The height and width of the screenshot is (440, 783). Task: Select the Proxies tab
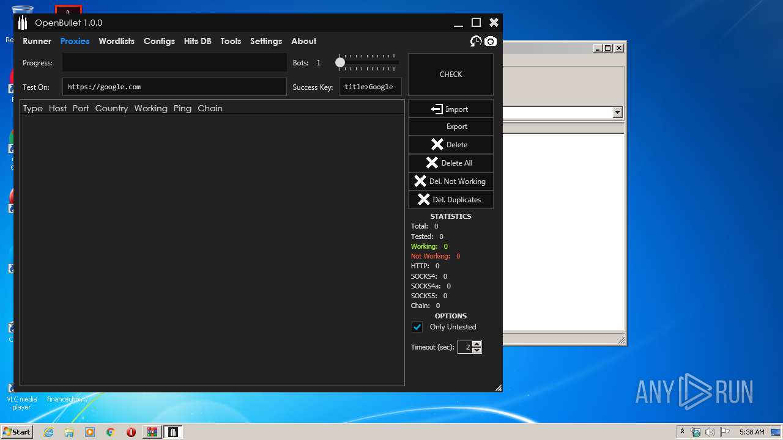[75, 41]
